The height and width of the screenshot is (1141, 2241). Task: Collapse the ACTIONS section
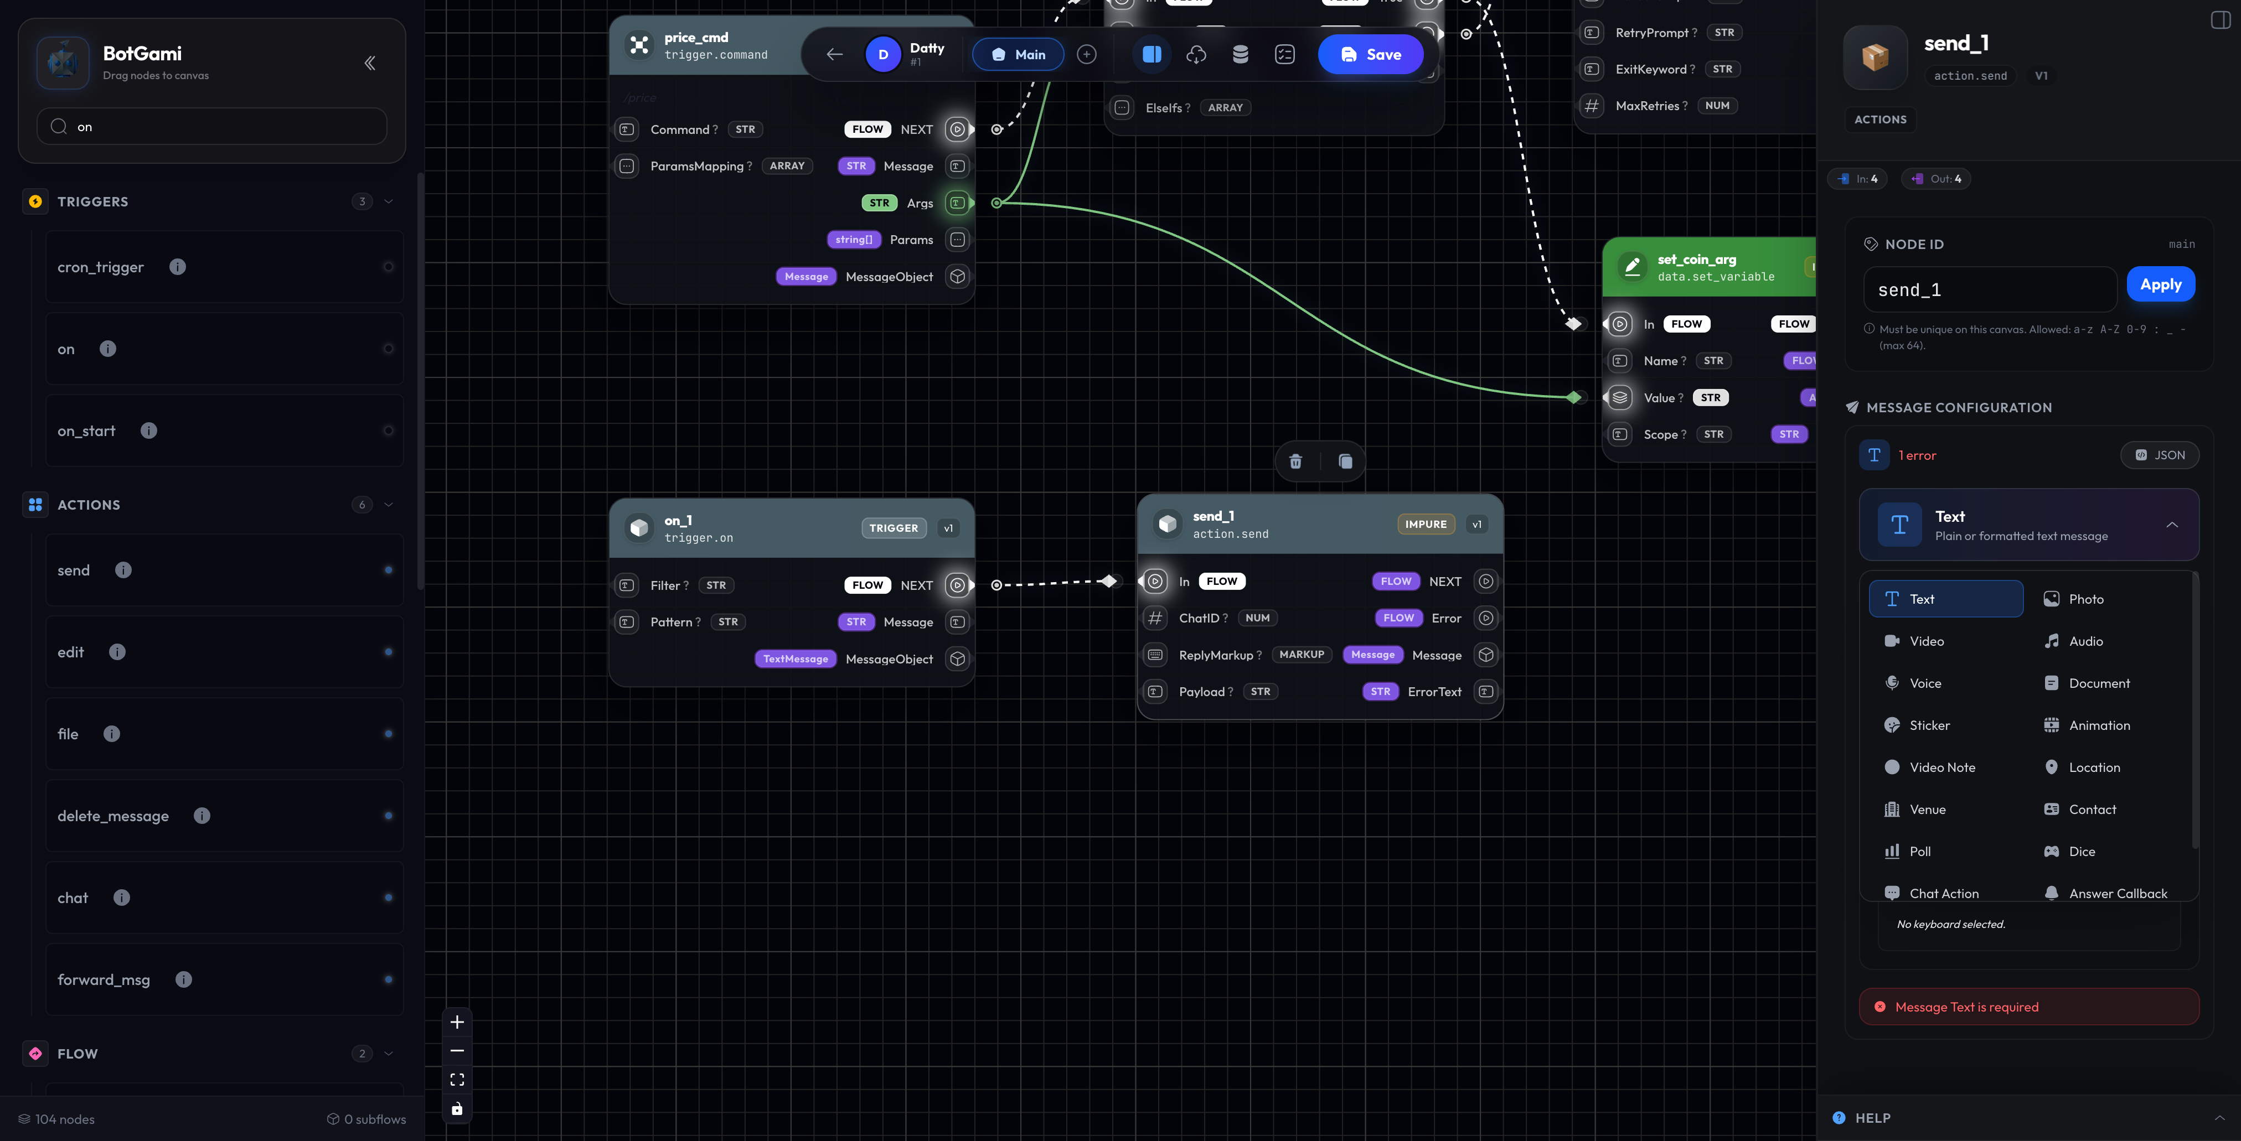388,505
